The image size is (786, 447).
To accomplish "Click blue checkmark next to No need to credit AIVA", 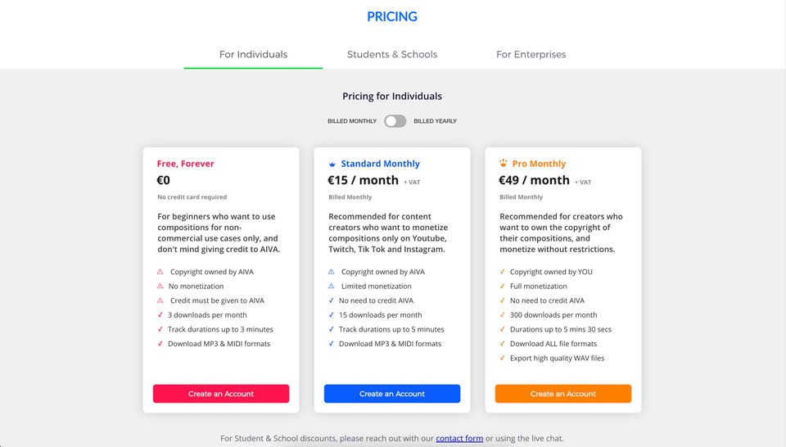I will coord(331,300).
